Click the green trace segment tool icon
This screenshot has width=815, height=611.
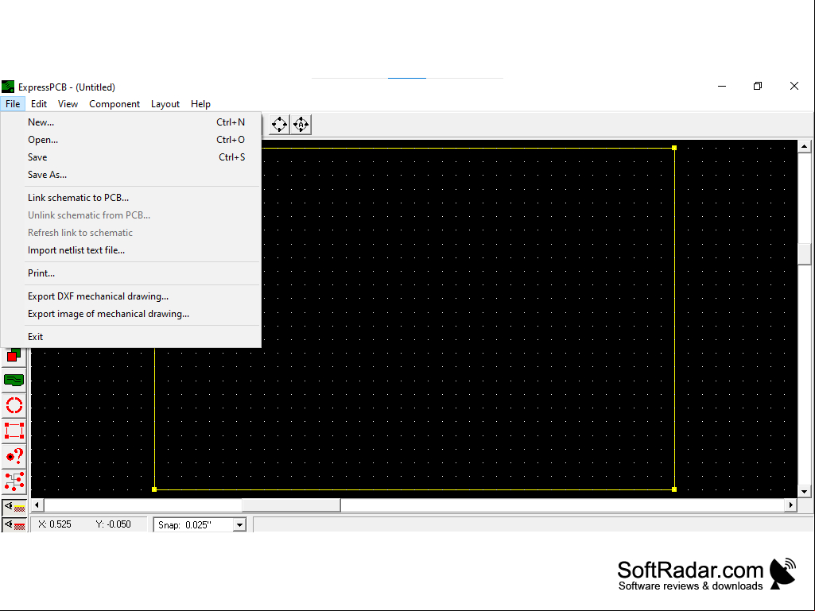click(14, 381)
